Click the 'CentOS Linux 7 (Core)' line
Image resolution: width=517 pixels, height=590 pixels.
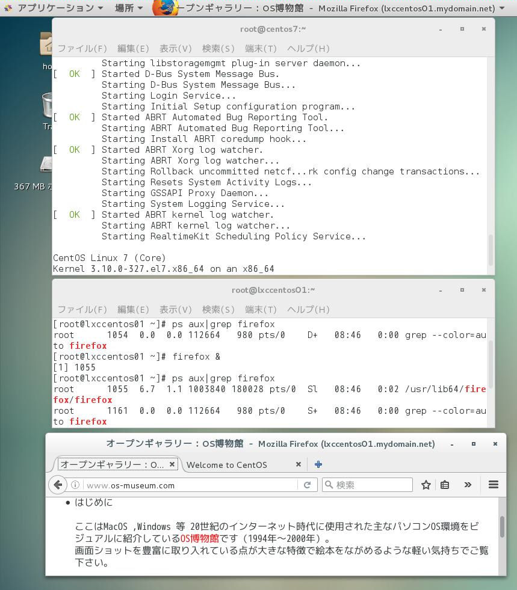coord(109,258)
